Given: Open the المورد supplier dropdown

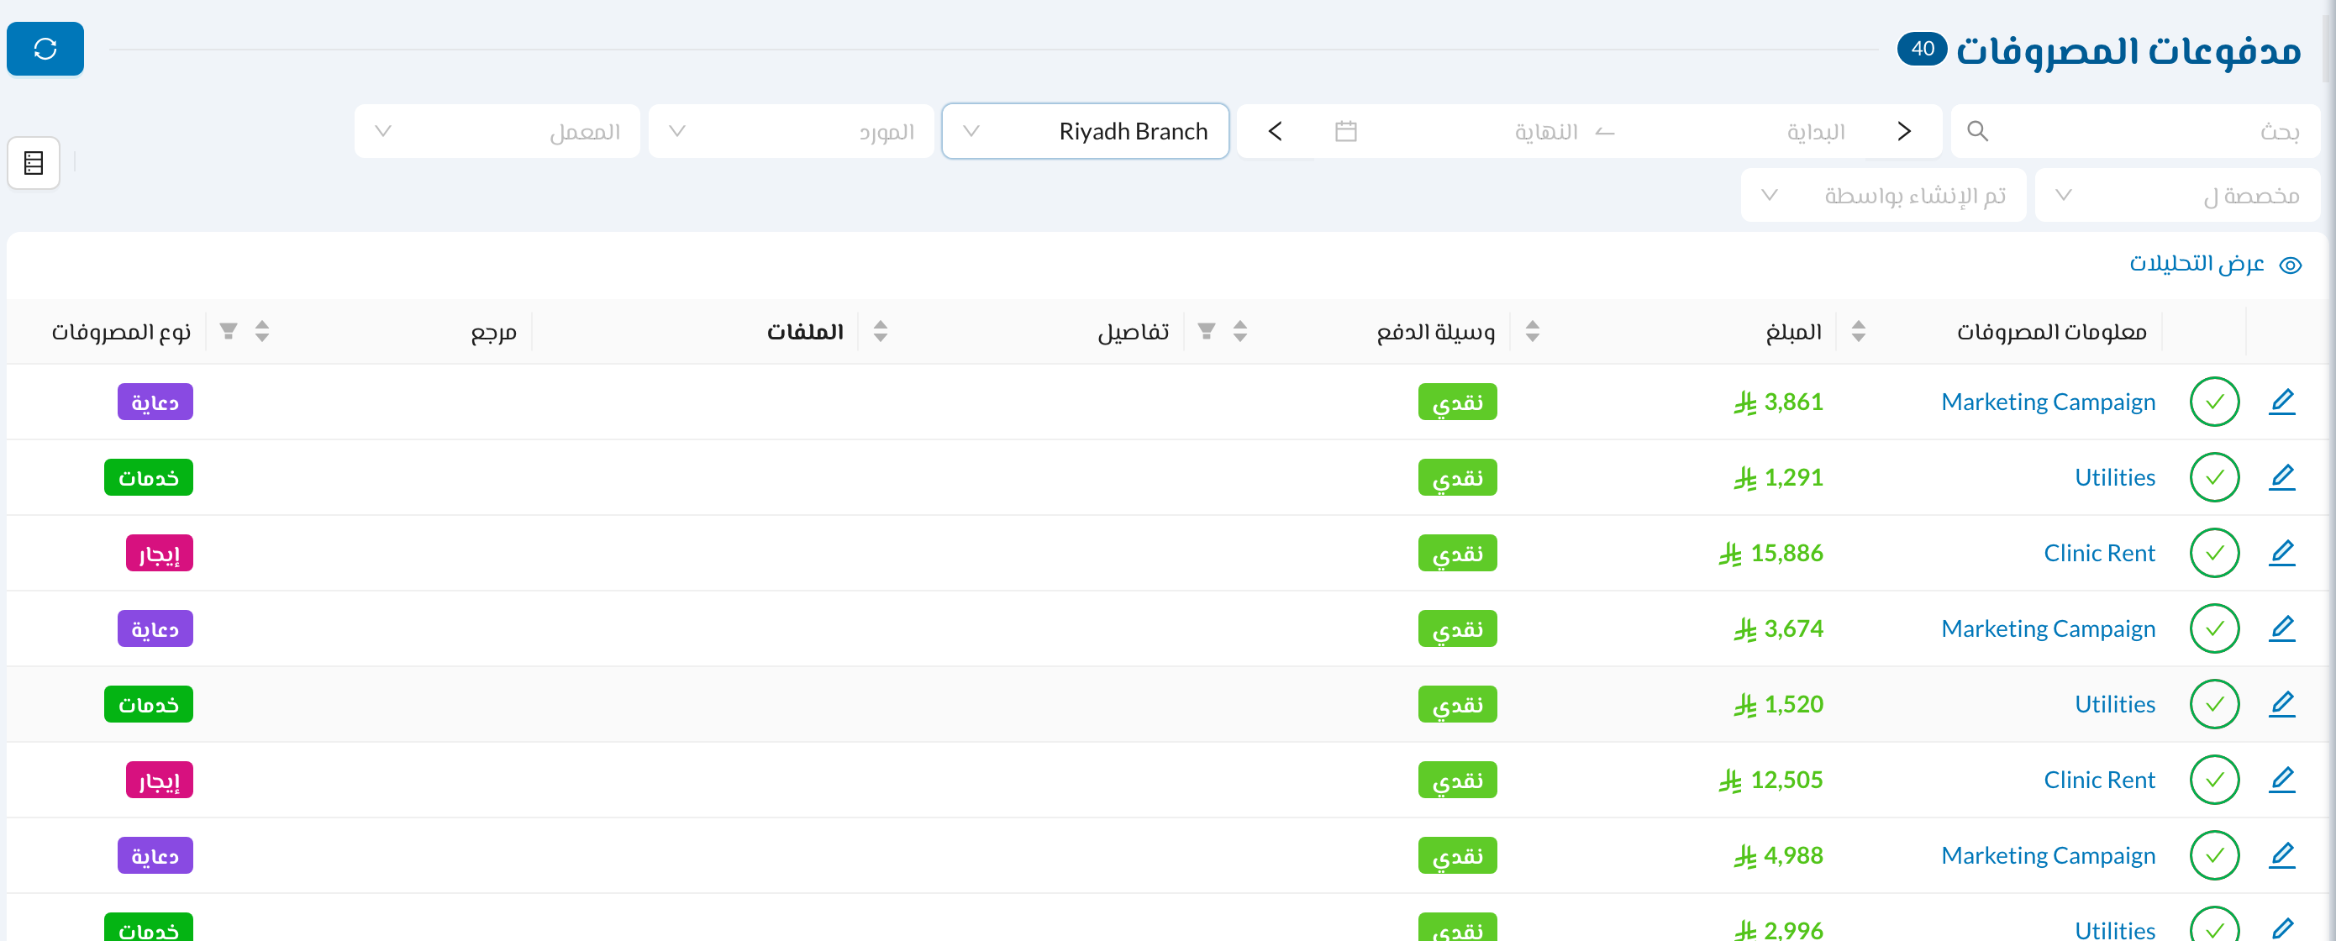Looking at the screenshot, I should (791, 131).
